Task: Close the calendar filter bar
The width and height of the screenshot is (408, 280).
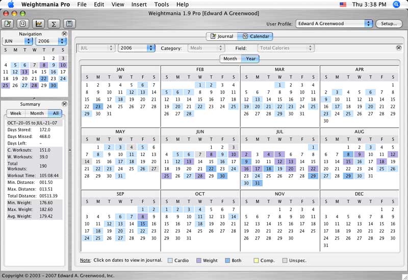Action: [x=399, y=48]
